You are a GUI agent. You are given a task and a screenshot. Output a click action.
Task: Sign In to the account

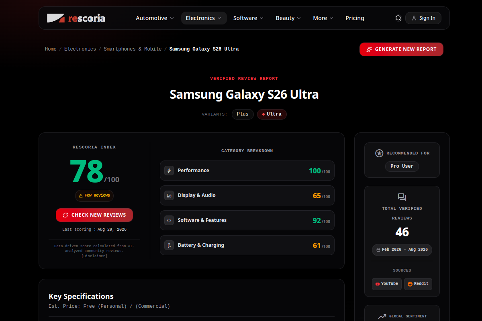click(423, 18)
